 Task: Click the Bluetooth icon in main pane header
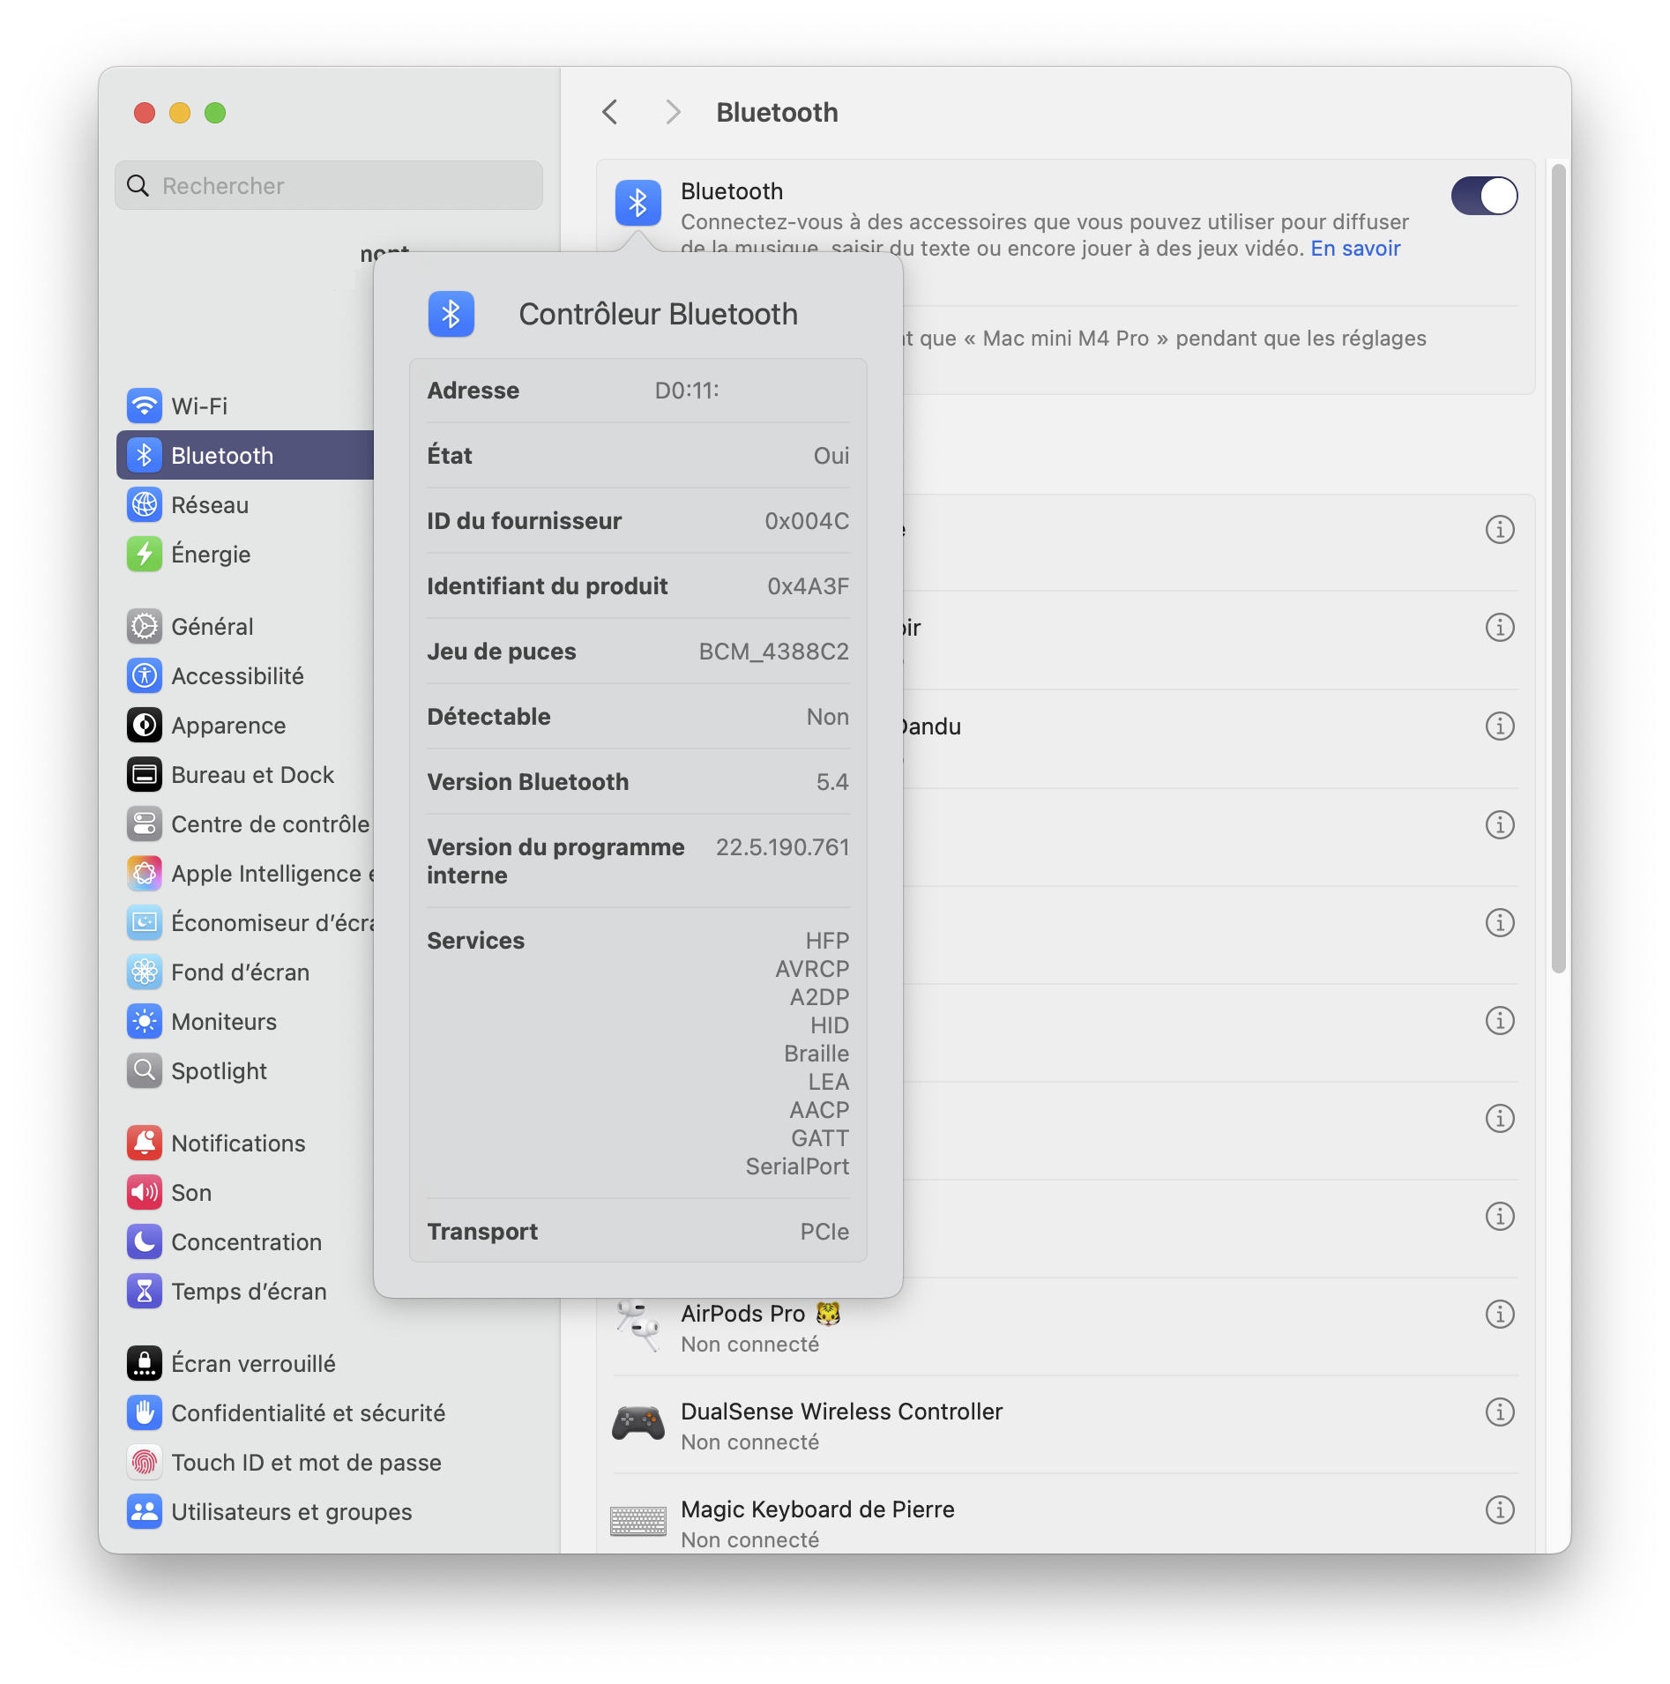click(x=638, y=204)
